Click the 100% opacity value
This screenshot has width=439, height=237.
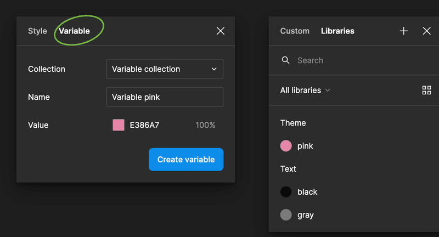[x=205, y=125]
